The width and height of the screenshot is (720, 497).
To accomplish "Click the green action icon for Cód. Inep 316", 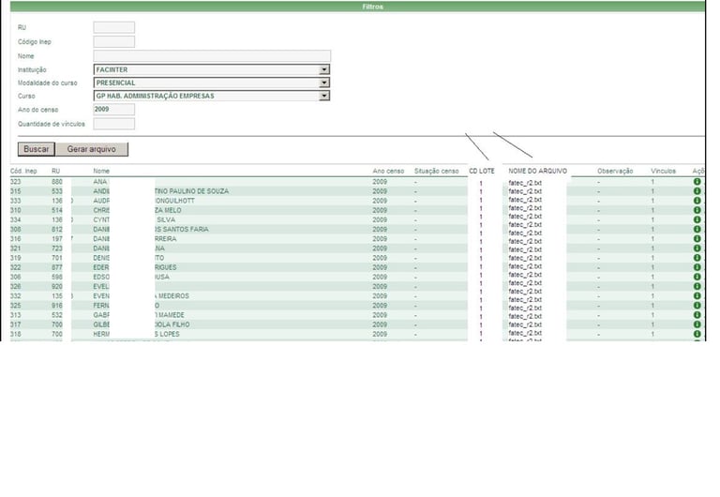I will 697,239.
